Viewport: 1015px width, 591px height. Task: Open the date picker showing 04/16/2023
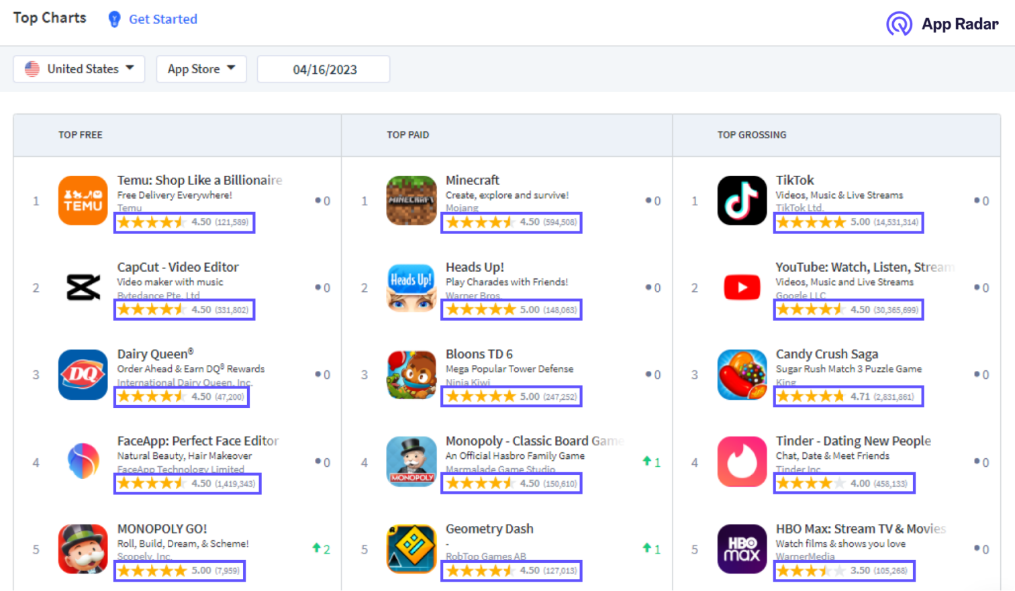(x=324, y=68)
